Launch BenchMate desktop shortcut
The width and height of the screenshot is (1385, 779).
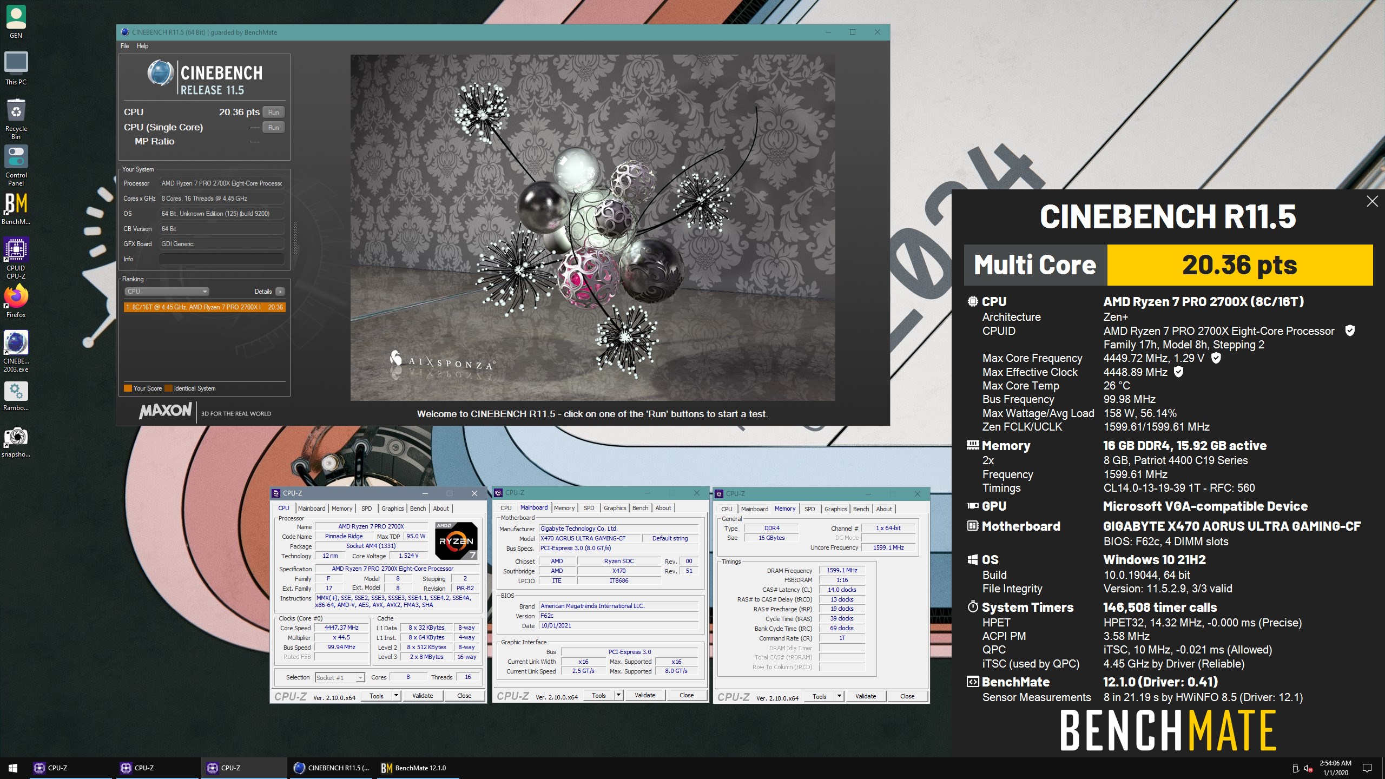[x=16, y=208]
